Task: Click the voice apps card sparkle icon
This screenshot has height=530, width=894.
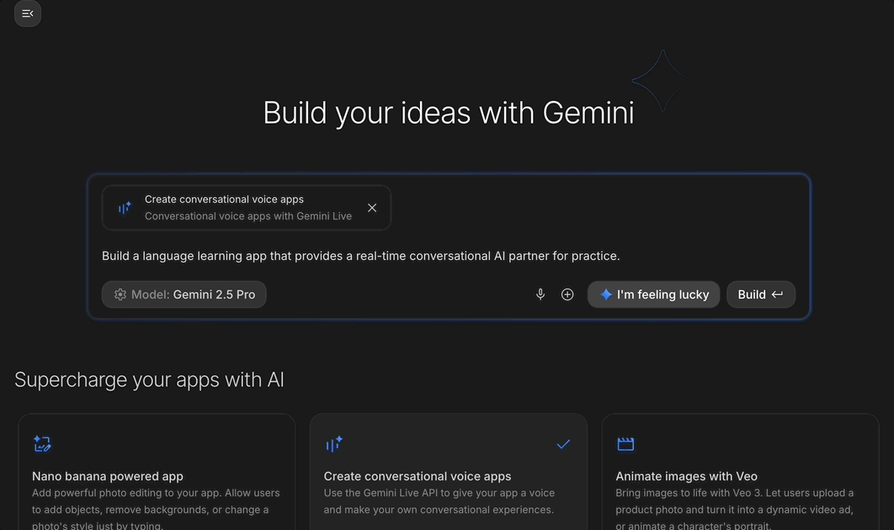Action: pyautogui.click(x=334, y=443)
